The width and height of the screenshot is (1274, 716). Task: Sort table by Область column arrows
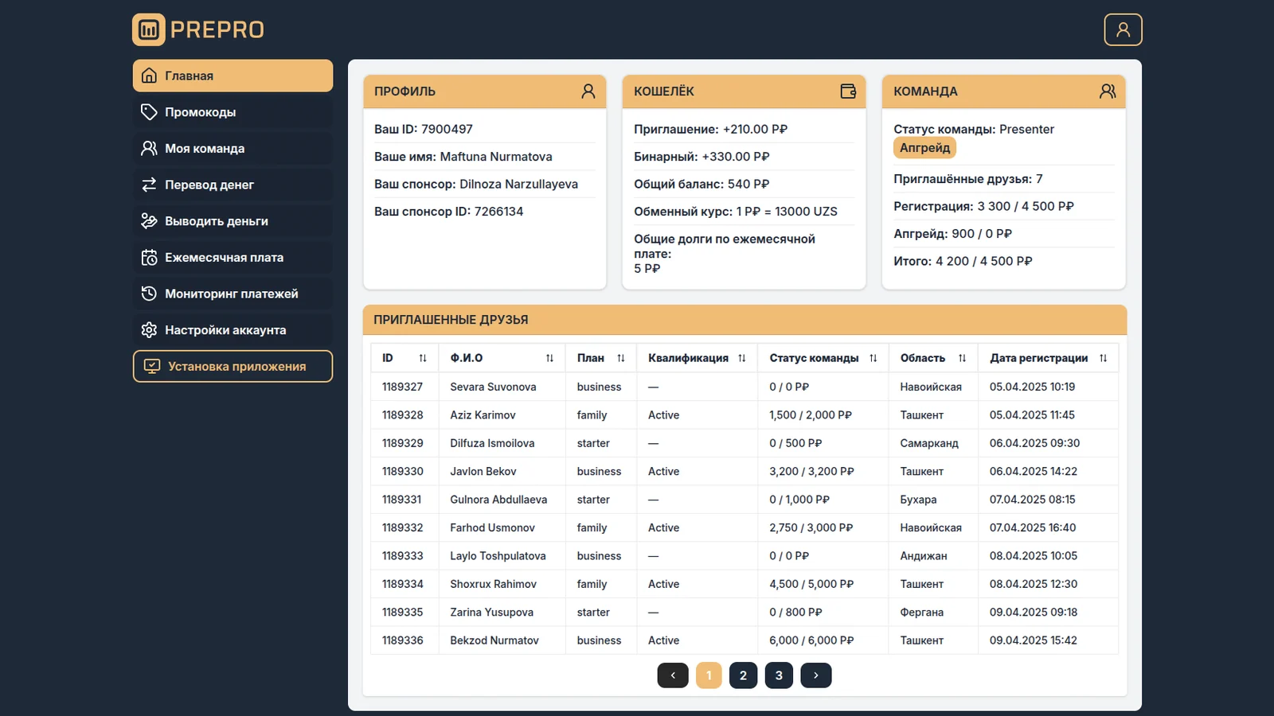[x=962, y=358]
